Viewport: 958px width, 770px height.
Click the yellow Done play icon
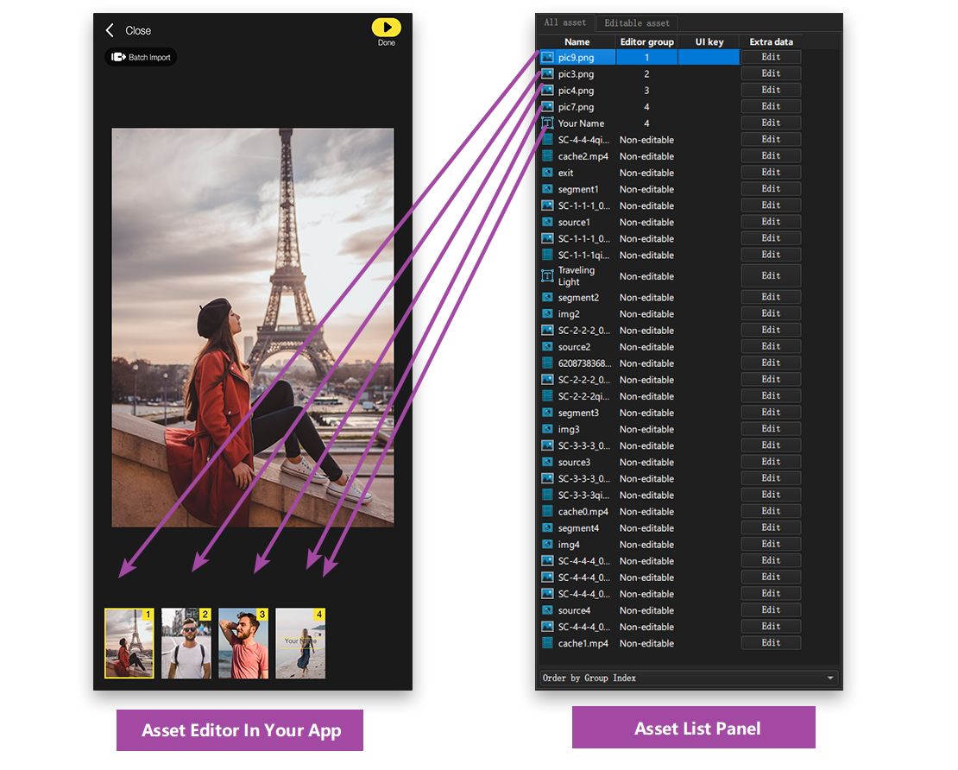pos(386,28)
